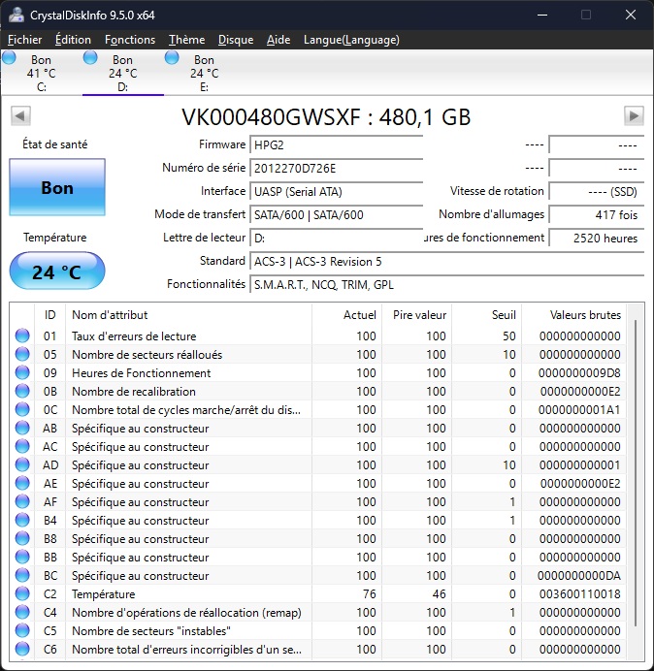The height and width of the screenshot is (671, 654).
Task: Click status orb for attribute C6 row
Action: [x=22, y=649]
